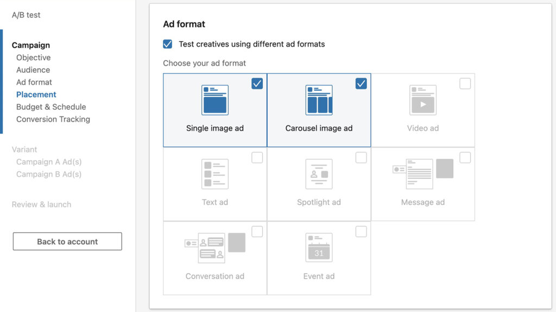Open Budget & Schedule settings

click(x=51, y=107)
